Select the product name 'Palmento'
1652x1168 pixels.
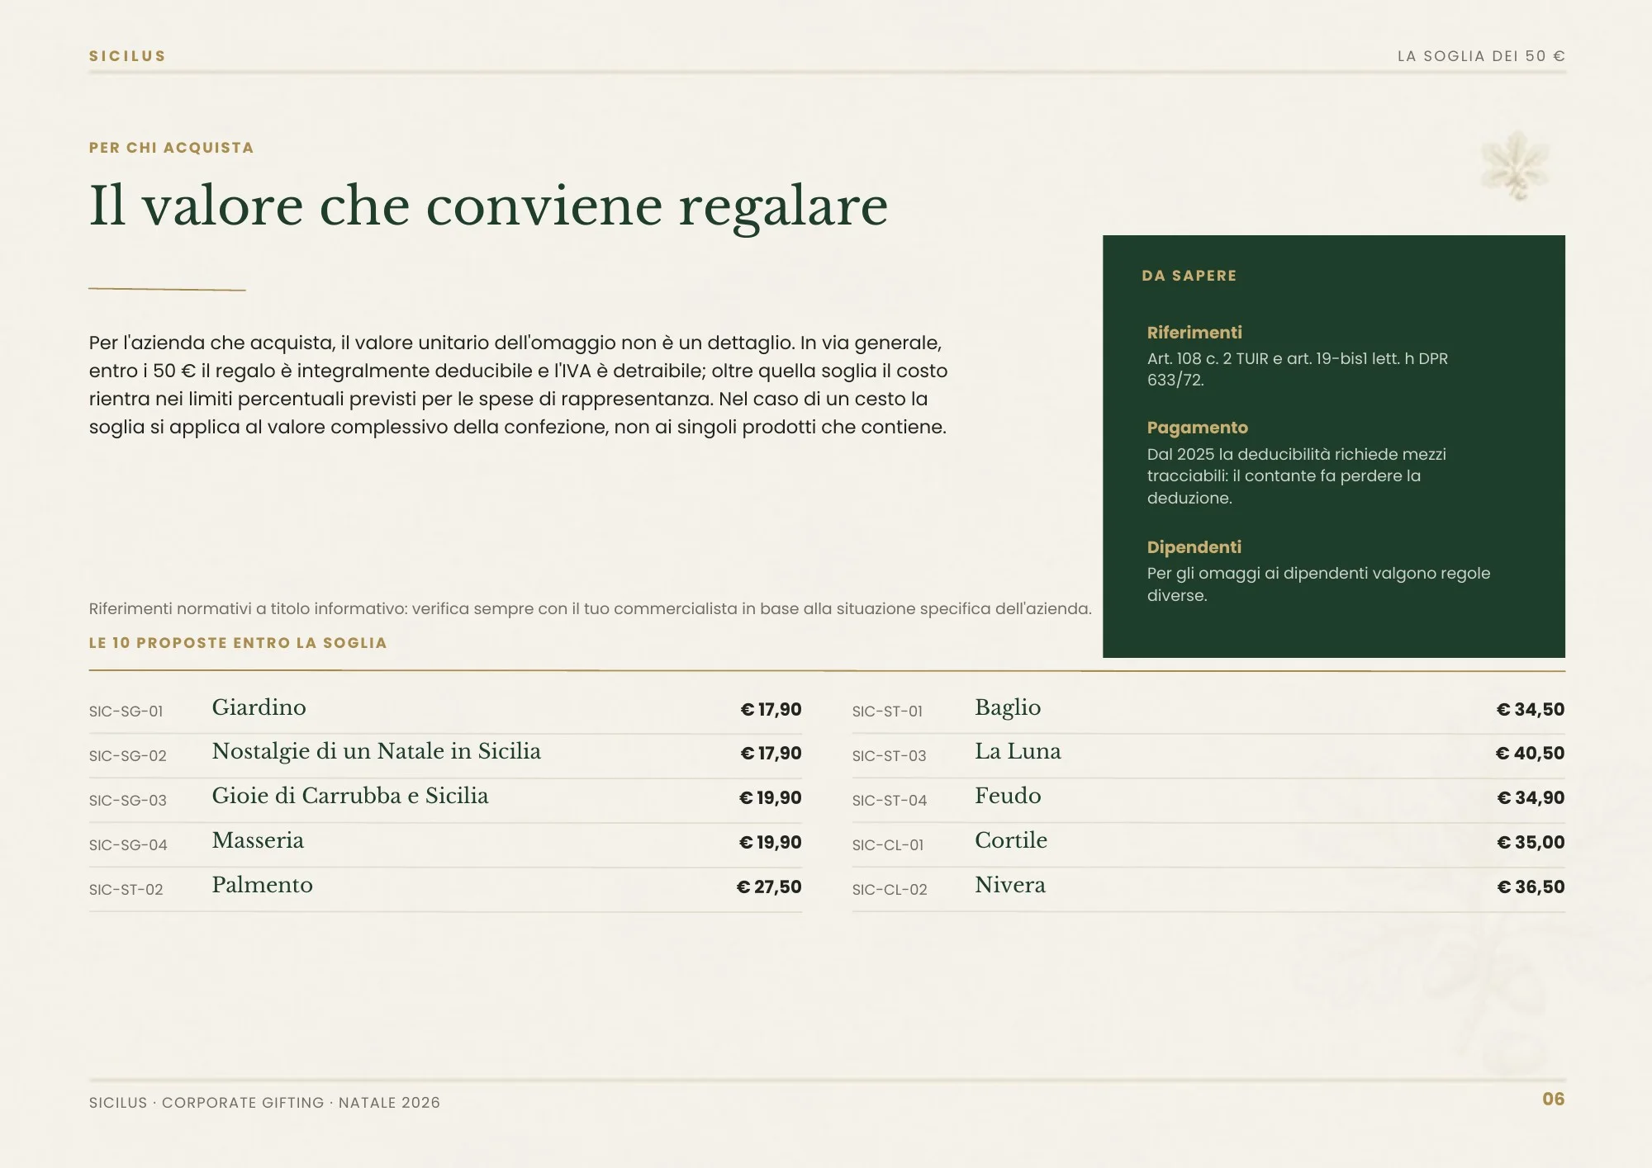tap(263, 885)
